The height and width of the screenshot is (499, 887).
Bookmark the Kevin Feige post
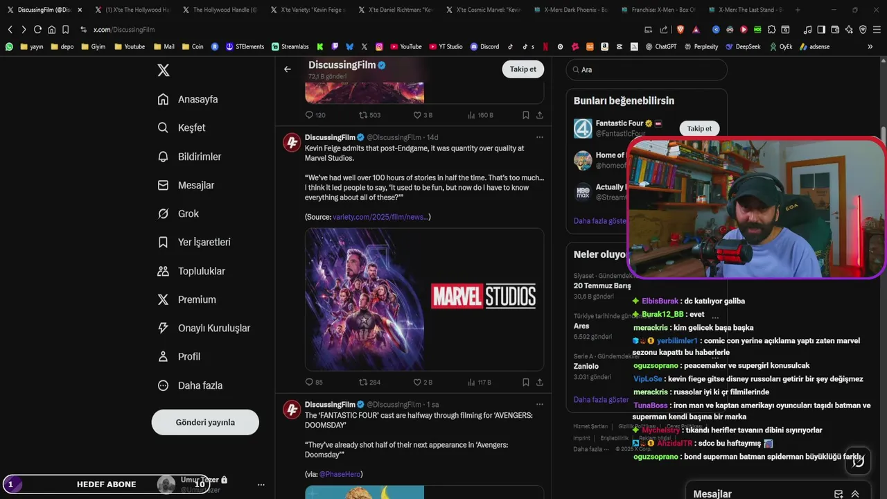(526, 382)
